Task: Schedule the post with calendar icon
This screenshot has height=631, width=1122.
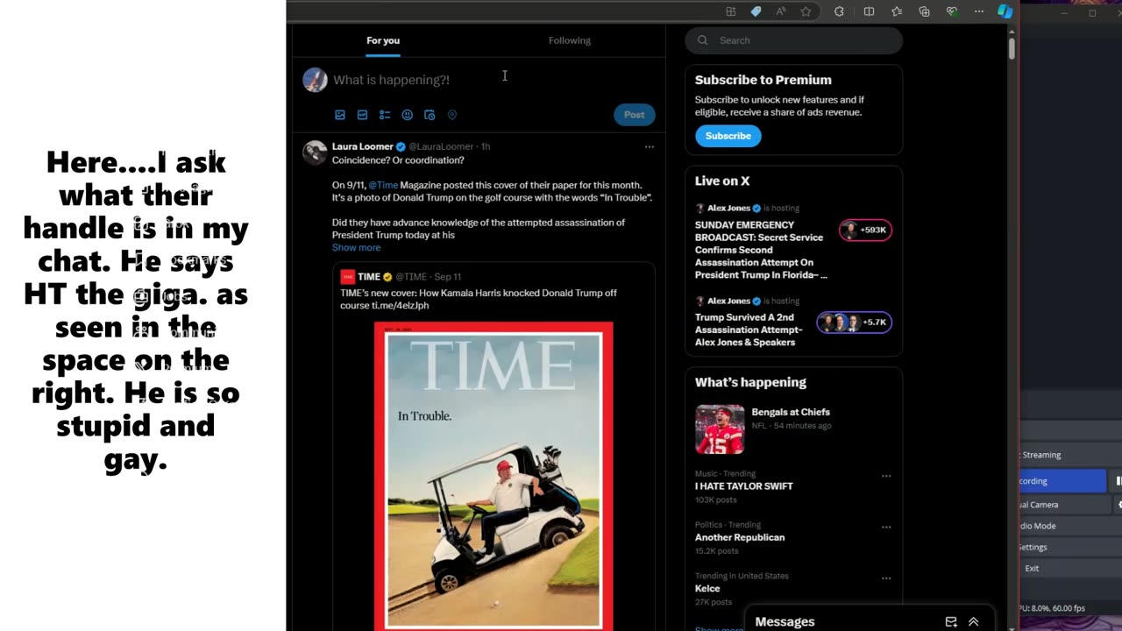Action: point(430,115)
